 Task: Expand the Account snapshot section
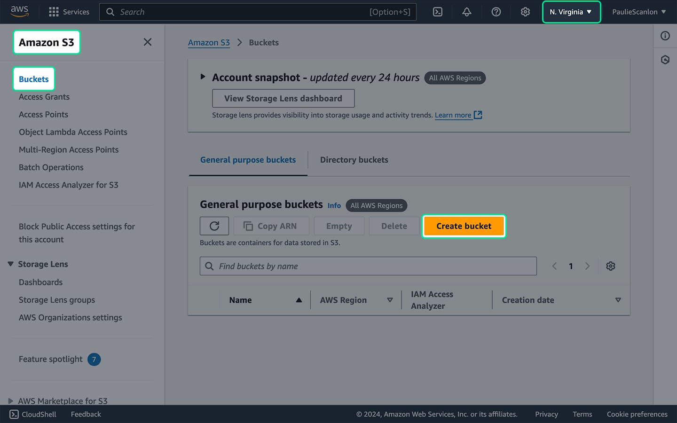click(x=203, y=77)
